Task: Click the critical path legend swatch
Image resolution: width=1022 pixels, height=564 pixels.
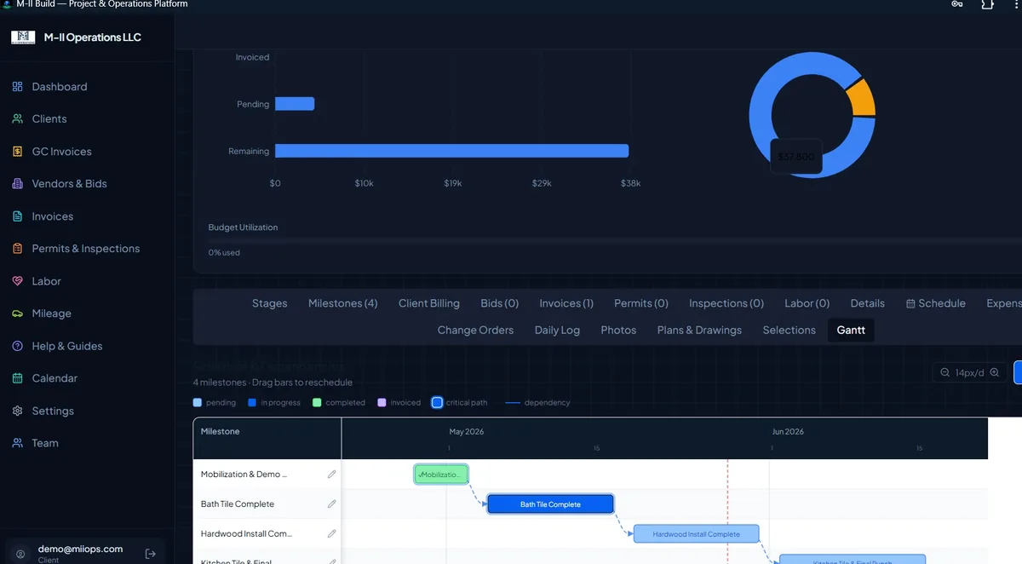Action: pos(437,402)
